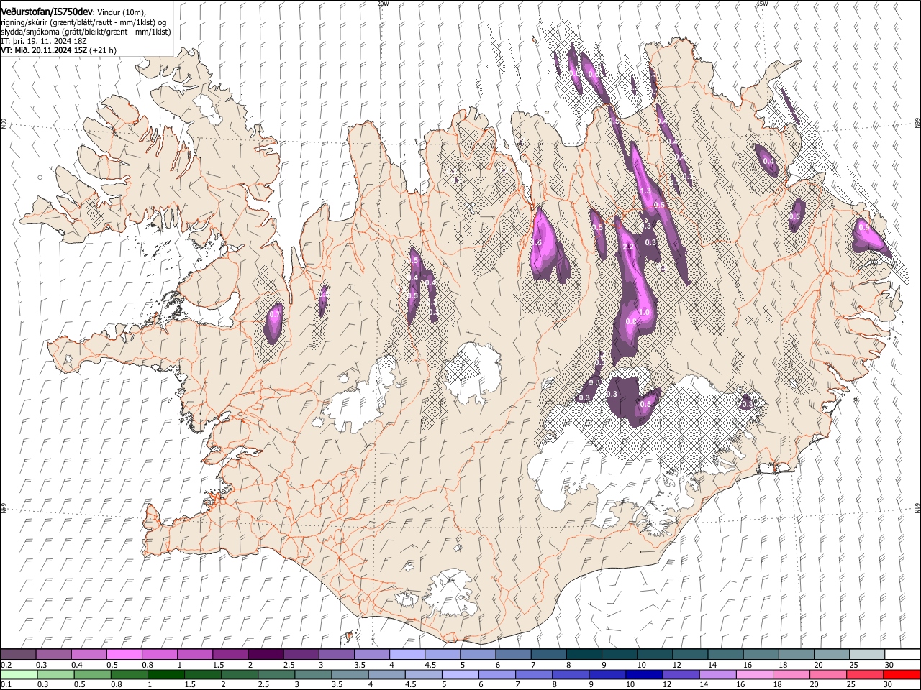
Task: Click the light pink rain swatch labeled 16
Action: pos(755,674)
